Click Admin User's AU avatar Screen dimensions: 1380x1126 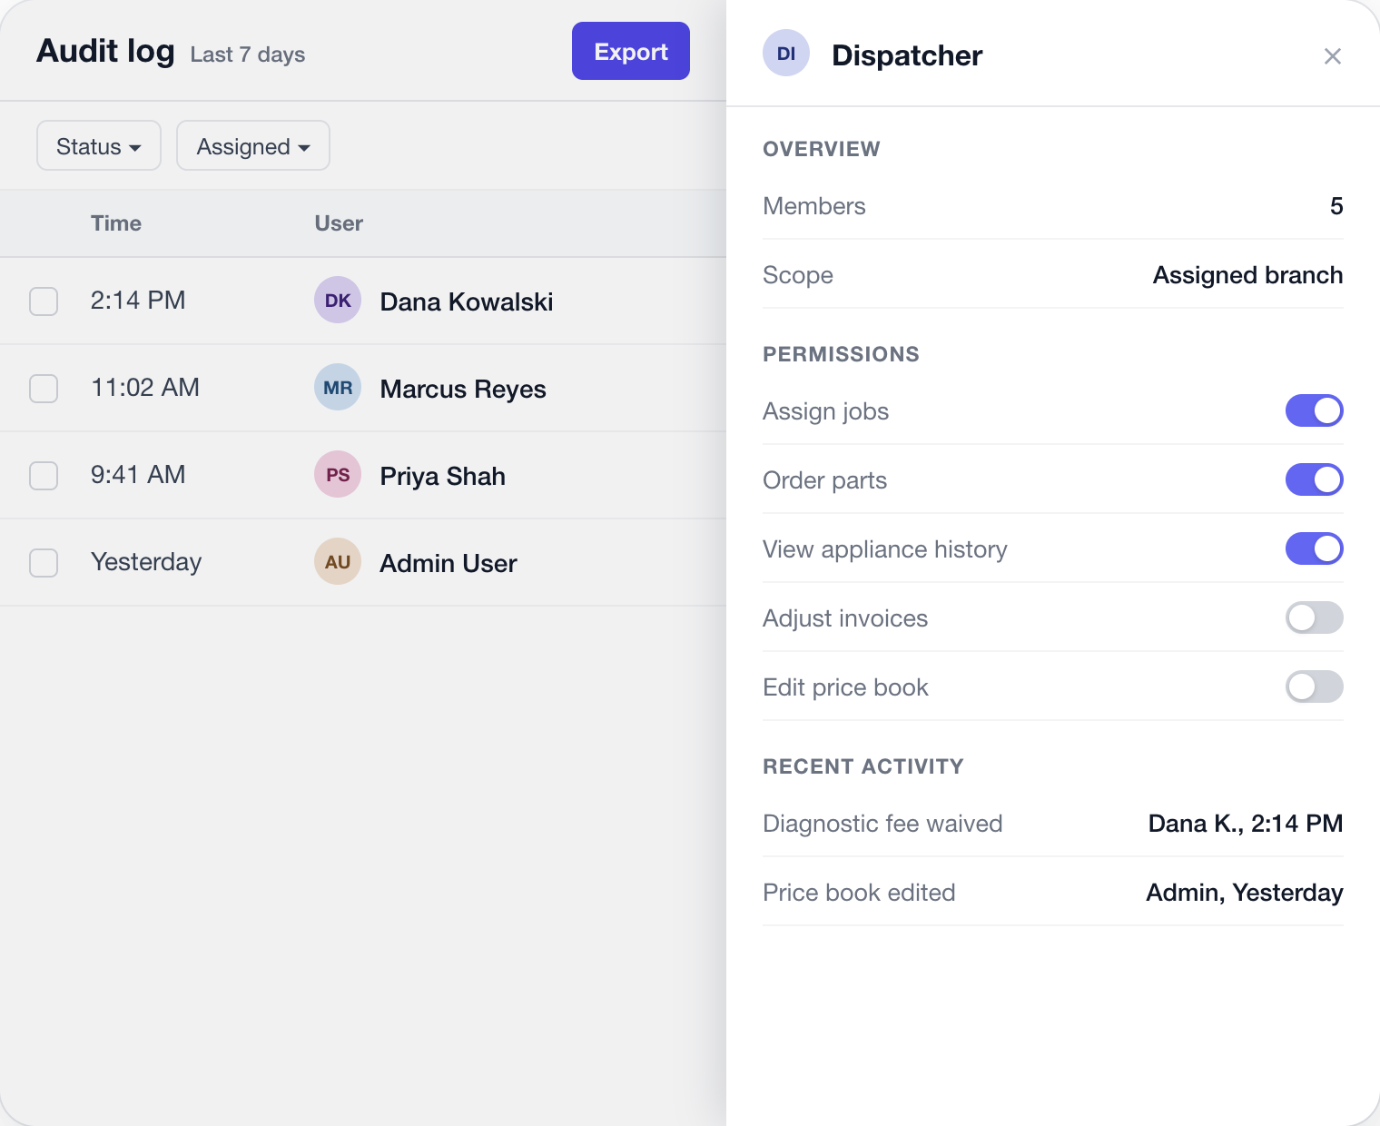(x=338, y=562)
